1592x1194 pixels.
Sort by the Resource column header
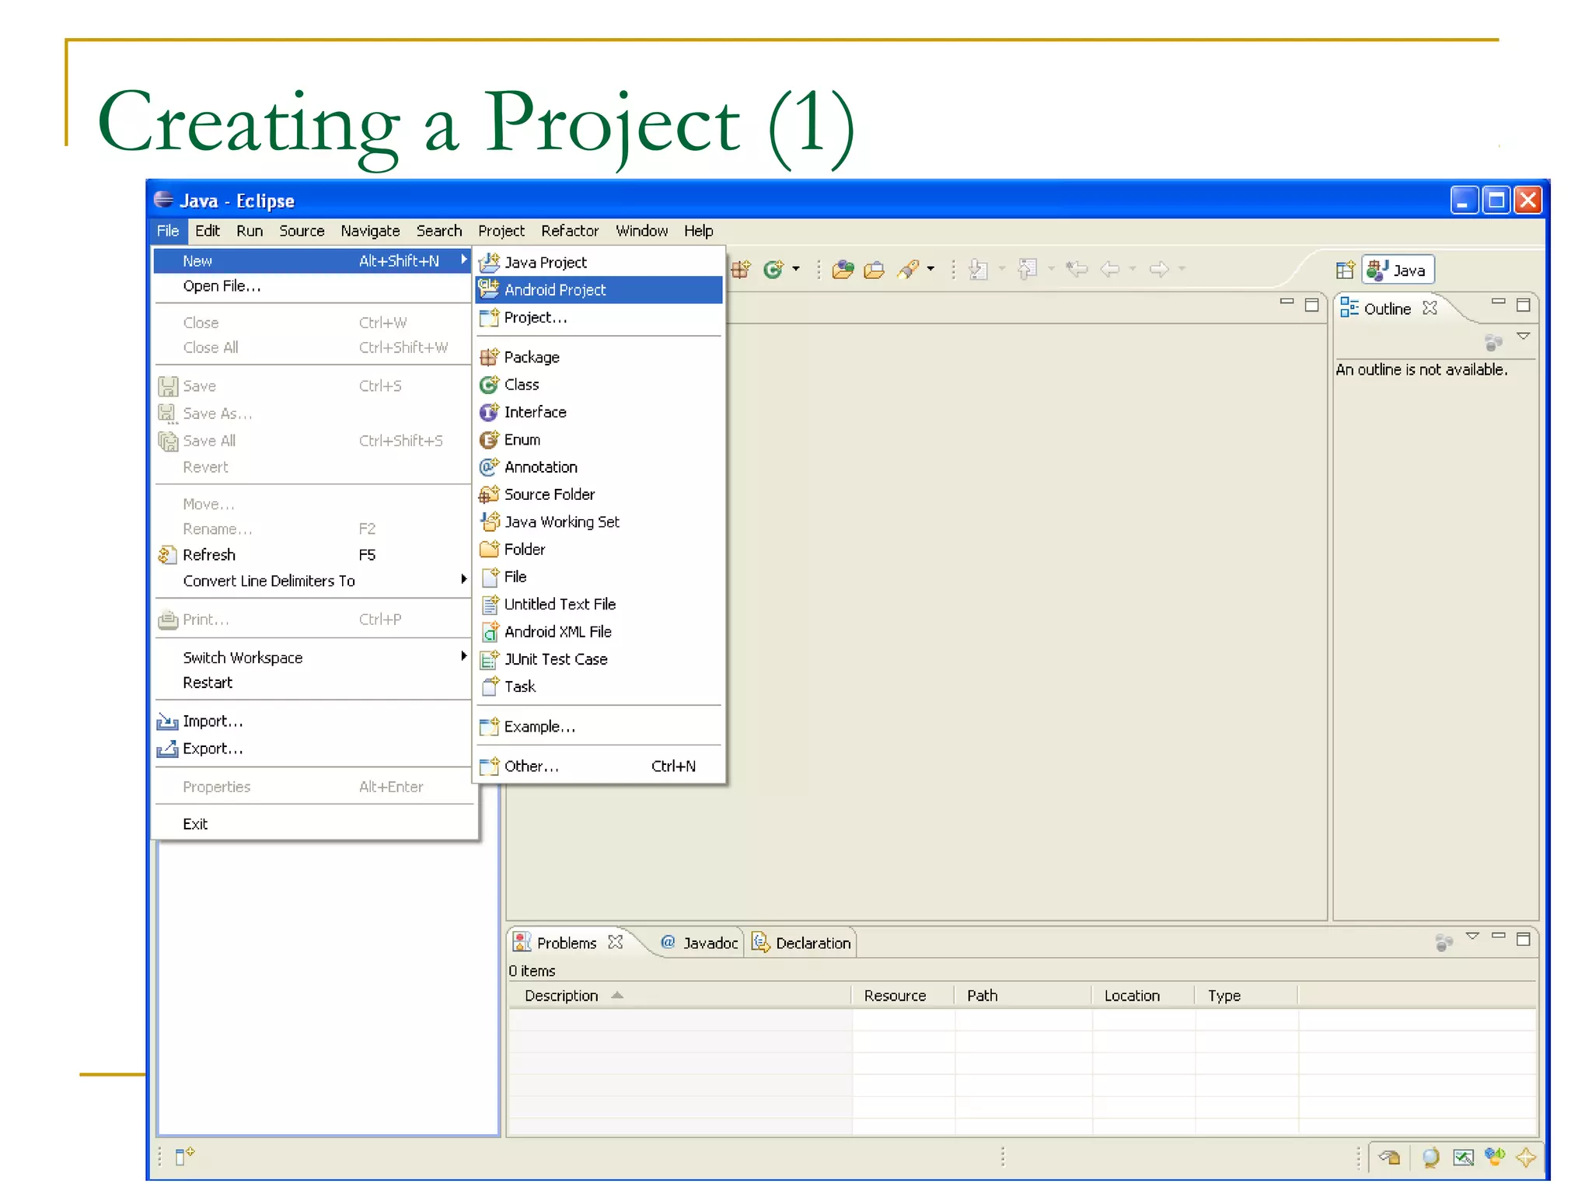[x=903, y=996]
